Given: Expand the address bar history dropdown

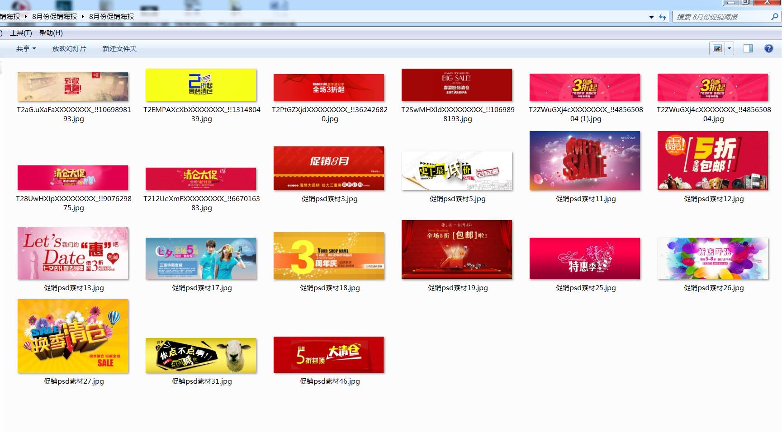Looking at the screenshot, I should [x=651, y=17].
